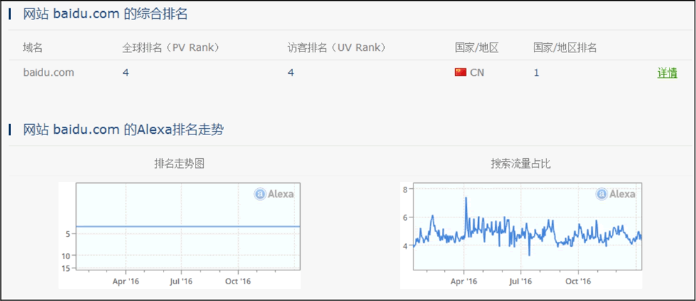Screen dimensions: 696x301
Task: Click Apr '16 label on search traffic chart
Action: pyautogui.click(x=464, y=281)
